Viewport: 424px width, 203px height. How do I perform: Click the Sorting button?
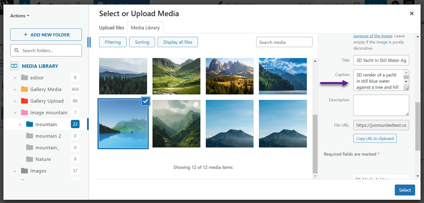point(142,42)
